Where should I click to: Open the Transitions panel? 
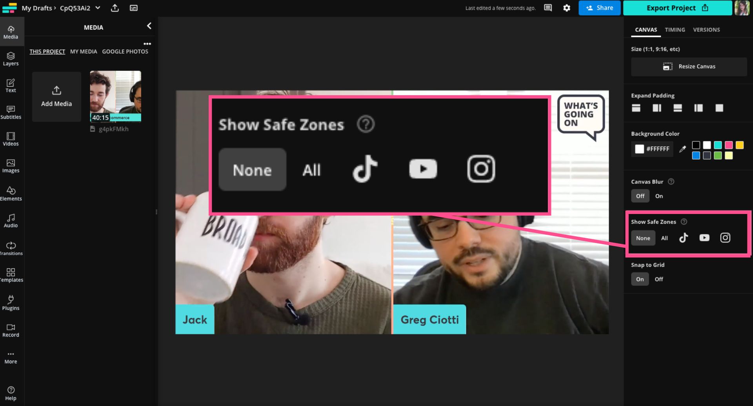click(x=11, y=248)
